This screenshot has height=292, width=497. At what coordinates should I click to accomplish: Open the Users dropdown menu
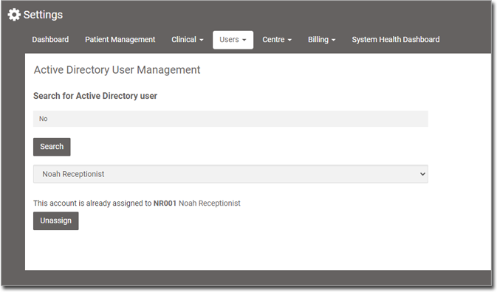point(233,40)
